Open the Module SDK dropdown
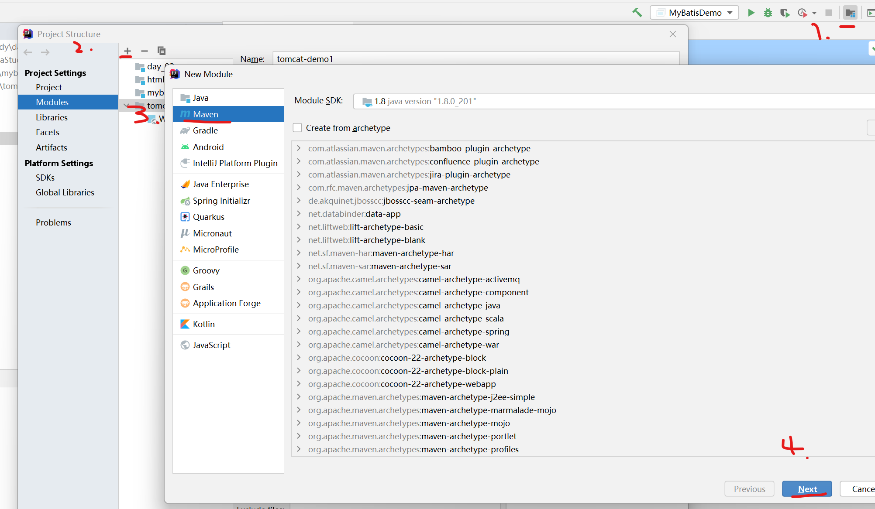The height and width of the screenshot is (509, 875). pos(614,101)
